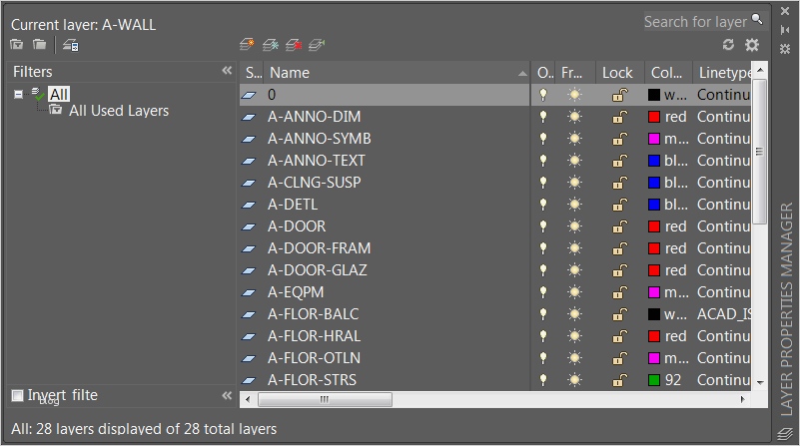800x446 pixels.
Task: Refresh the layer list
Action: [x=729, y=45]
